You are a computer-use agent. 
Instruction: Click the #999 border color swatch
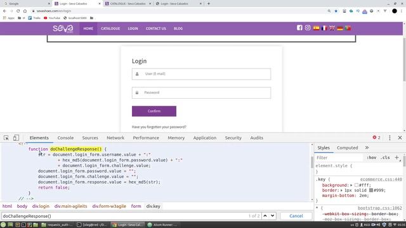click(371, 190)
